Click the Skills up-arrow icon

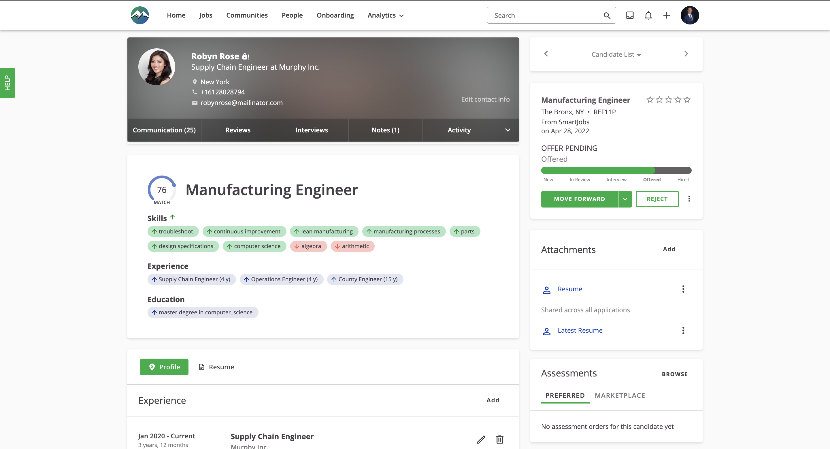(173, 217)
